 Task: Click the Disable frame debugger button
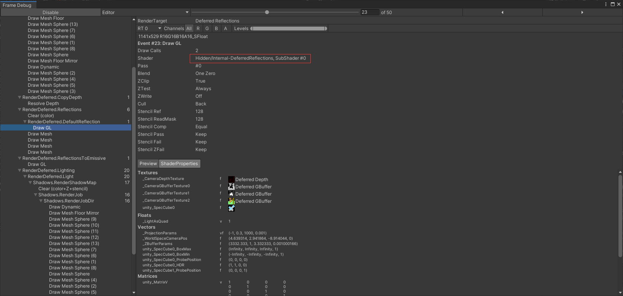pyautogui.click(x=51, y=13)
